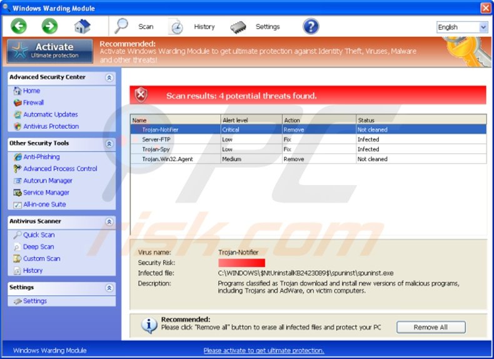Click the Settings chip icon in toolbar

[x=238, y=27]
